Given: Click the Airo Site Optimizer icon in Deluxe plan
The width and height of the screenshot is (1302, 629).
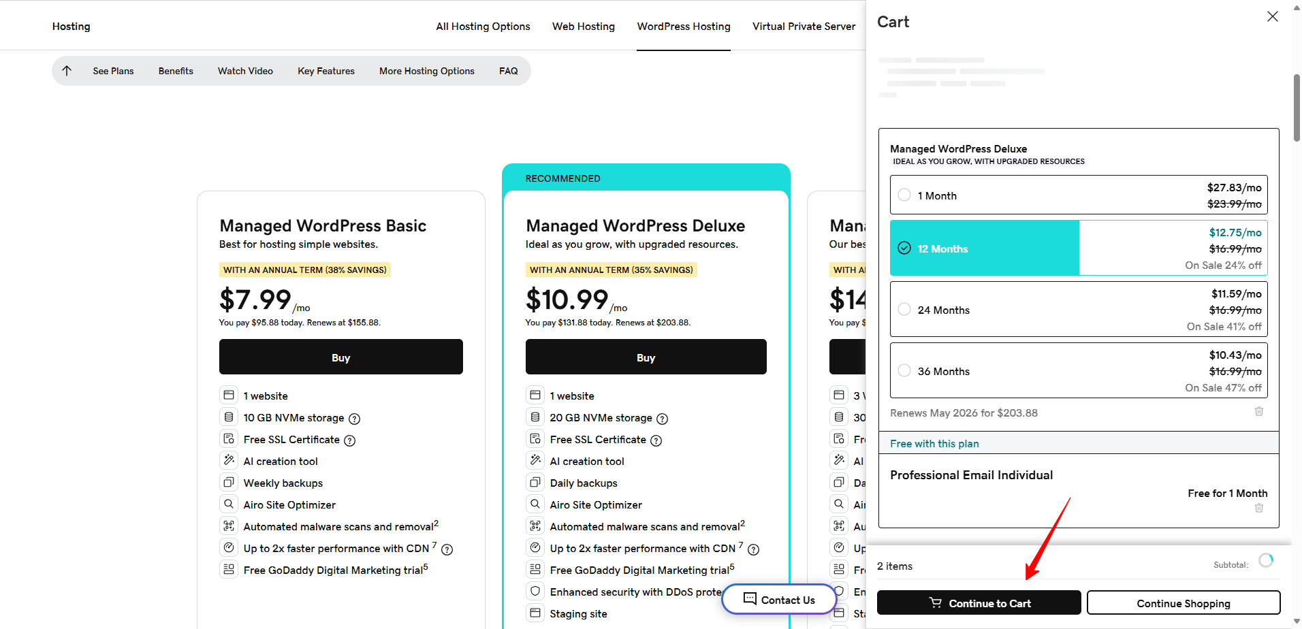Looking at the screenshot, I should [535, 504].
